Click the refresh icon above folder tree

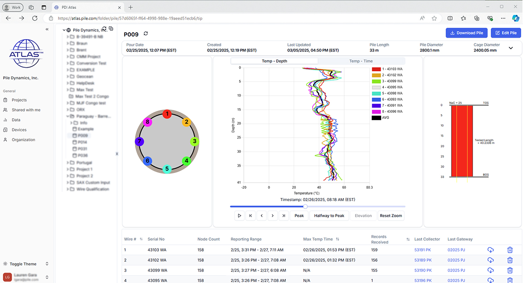click(105, 29)
